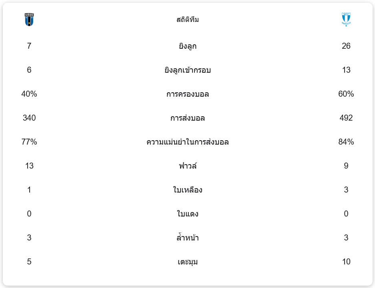Select the ยิงลูกเข้ากรอบ row label
This screenshot has height=288, width=375.
point(187,70)
